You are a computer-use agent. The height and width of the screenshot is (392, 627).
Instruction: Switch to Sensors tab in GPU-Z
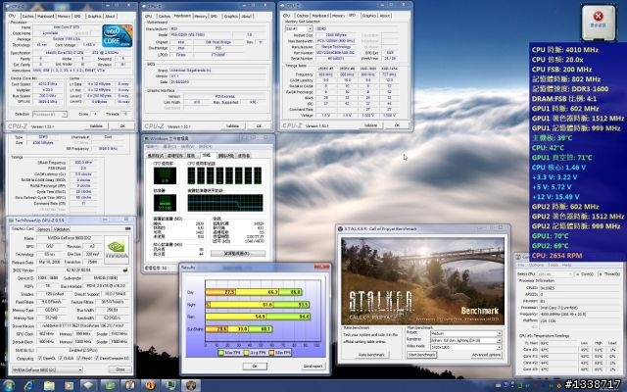click(43, 229)
